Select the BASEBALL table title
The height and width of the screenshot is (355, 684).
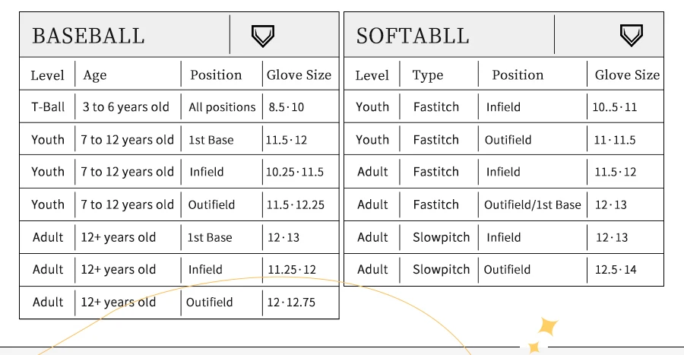point(88,36)
